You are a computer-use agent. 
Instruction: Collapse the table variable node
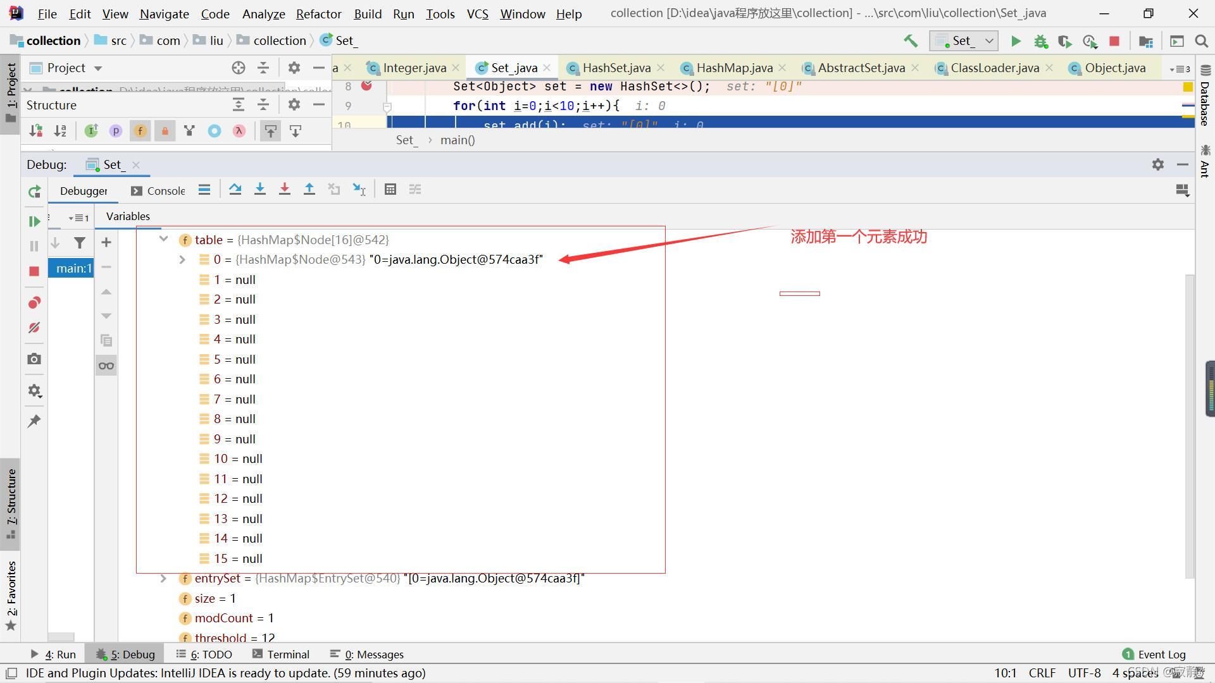pyautogui.click(x=164, y=239)
